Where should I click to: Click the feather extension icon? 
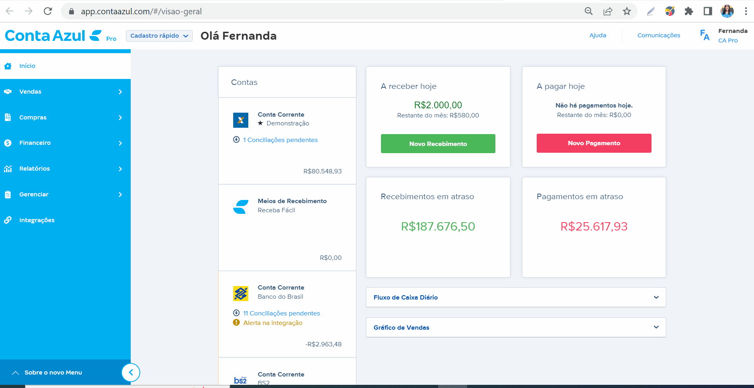tap(651, 11)
